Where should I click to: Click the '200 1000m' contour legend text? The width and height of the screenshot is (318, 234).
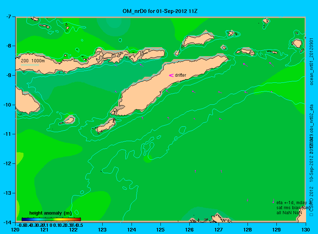click(x=33, y=60)
